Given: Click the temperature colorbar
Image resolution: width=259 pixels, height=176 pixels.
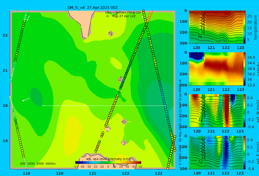Looking at the screenshot, I should click(244, 27).
